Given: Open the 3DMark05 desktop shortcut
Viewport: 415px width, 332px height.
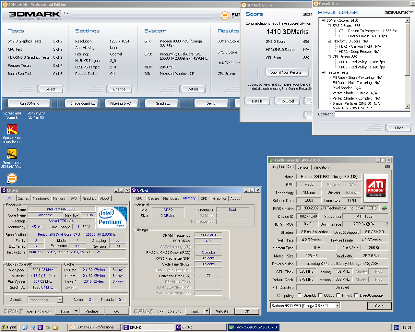Looking at the screenshot, I should click(x=36, y=115).
